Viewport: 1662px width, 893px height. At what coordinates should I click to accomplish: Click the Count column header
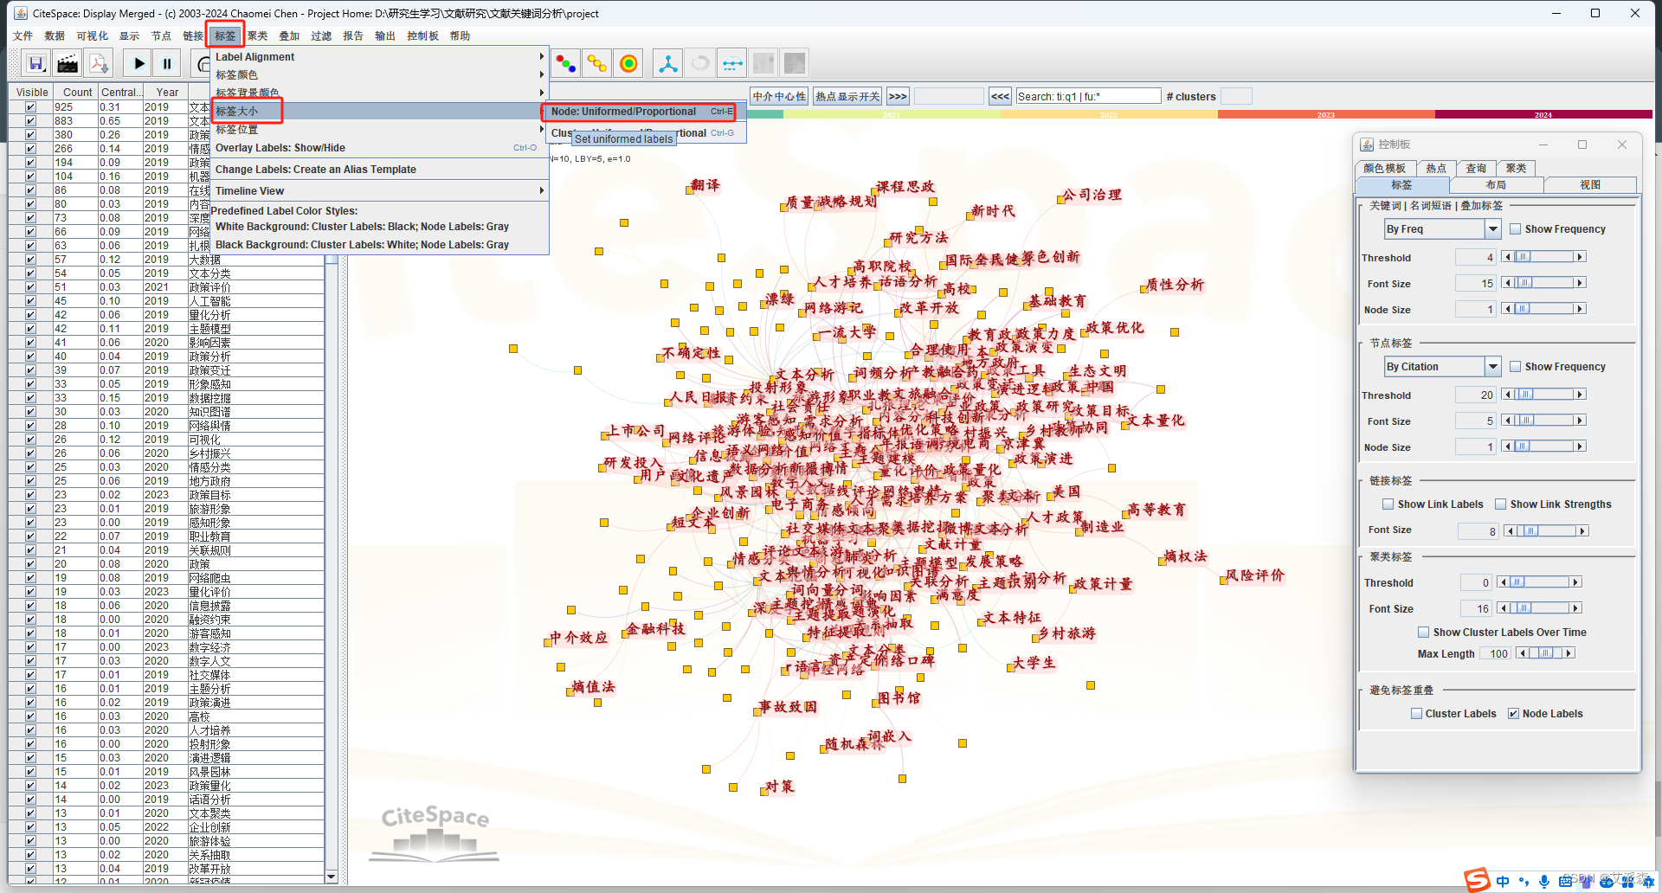(x=77, y=93)
